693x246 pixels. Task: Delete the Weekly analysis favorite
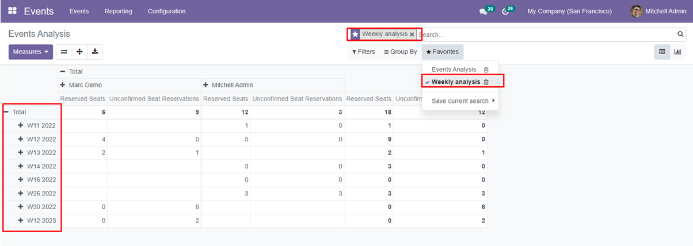pos(486,82)
